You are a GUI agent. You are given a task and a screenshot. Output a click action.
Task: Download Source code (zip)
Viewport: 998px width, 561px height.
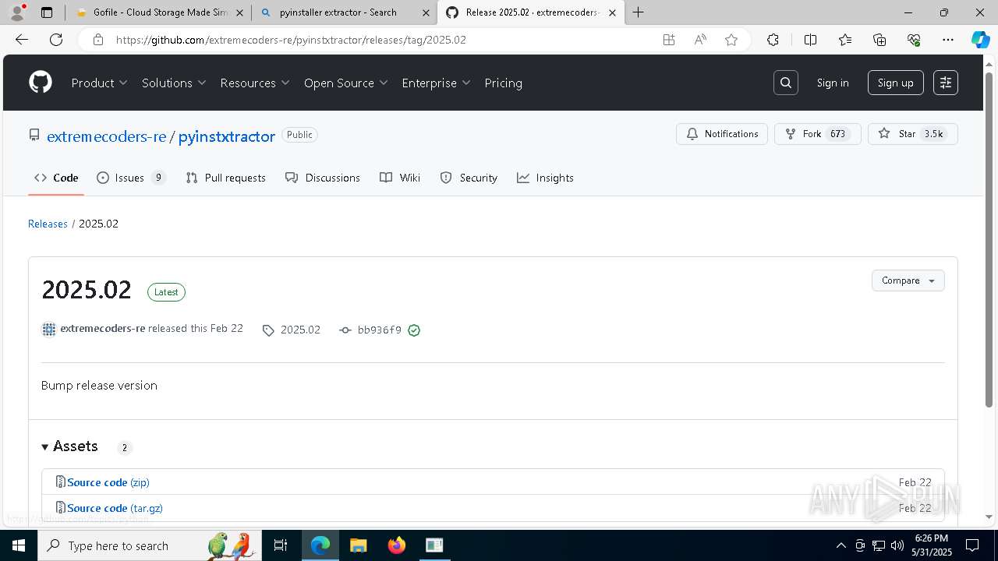108,482
